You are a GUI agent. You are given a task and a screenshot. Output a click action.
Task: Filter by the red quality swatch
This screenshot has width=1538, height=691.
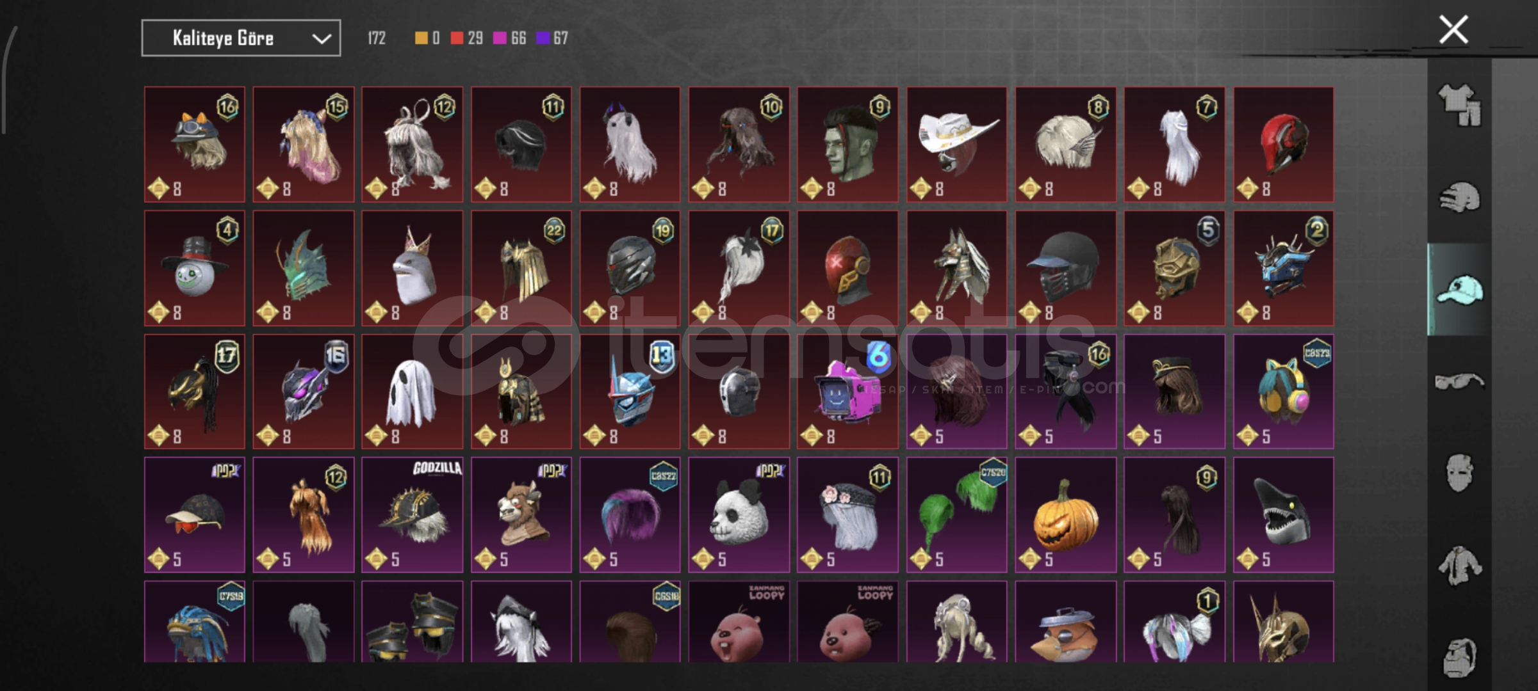pos(457,38)
